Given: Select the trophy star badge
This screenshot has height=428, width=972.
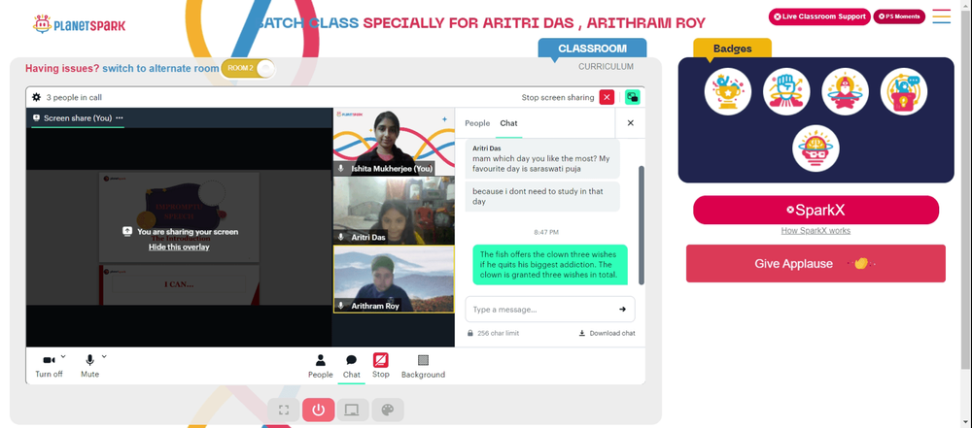Looking at the screenshot, I should (x=728, y=91).
